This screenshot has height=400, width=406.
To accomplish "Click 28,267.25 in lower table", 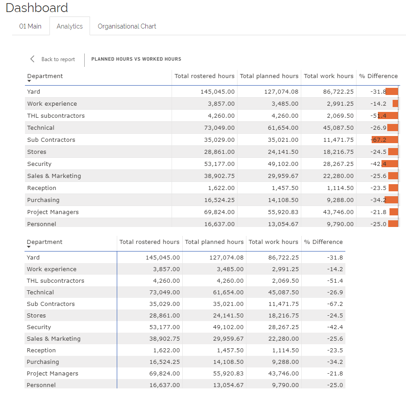I will coord(283,327).
